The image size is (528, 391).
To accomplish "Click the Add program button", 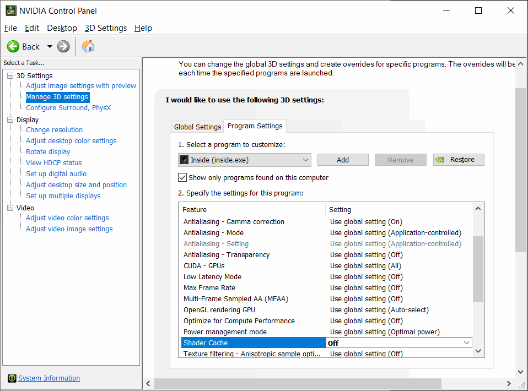I will click(x=343, y=160).
